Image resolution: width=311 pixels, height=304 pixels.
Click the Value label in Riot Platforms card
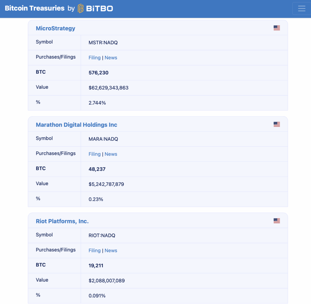point(42,280)
